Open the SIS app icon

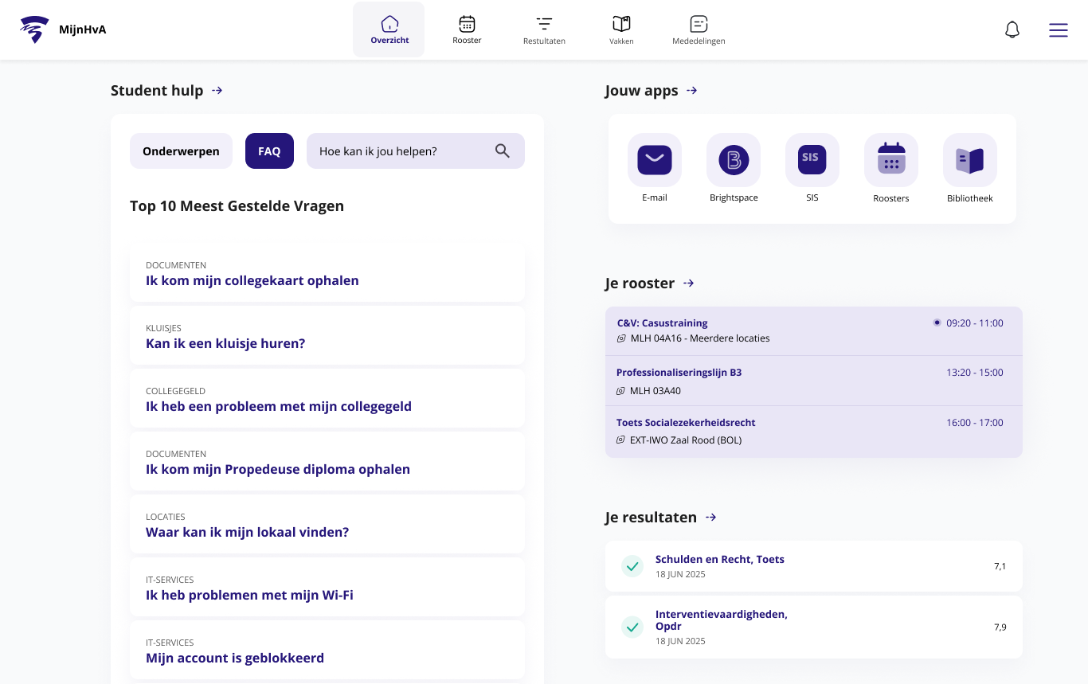tap(811, 160)
